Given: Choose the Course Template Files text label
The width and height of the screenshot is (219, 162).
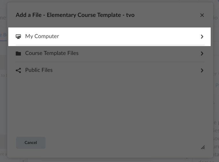Looking at the screenshot, I should click(x=52, y=53).
